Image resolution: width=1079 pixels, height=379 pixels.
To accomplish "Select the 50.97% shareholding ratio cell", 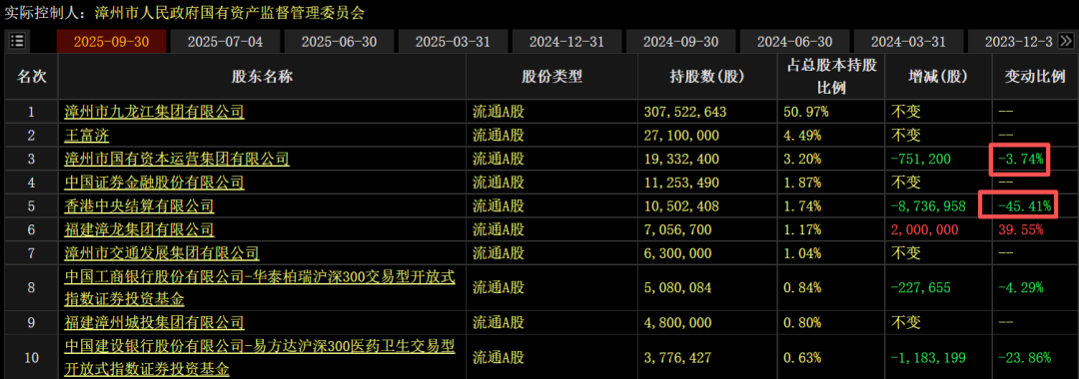I will (806, 111).
